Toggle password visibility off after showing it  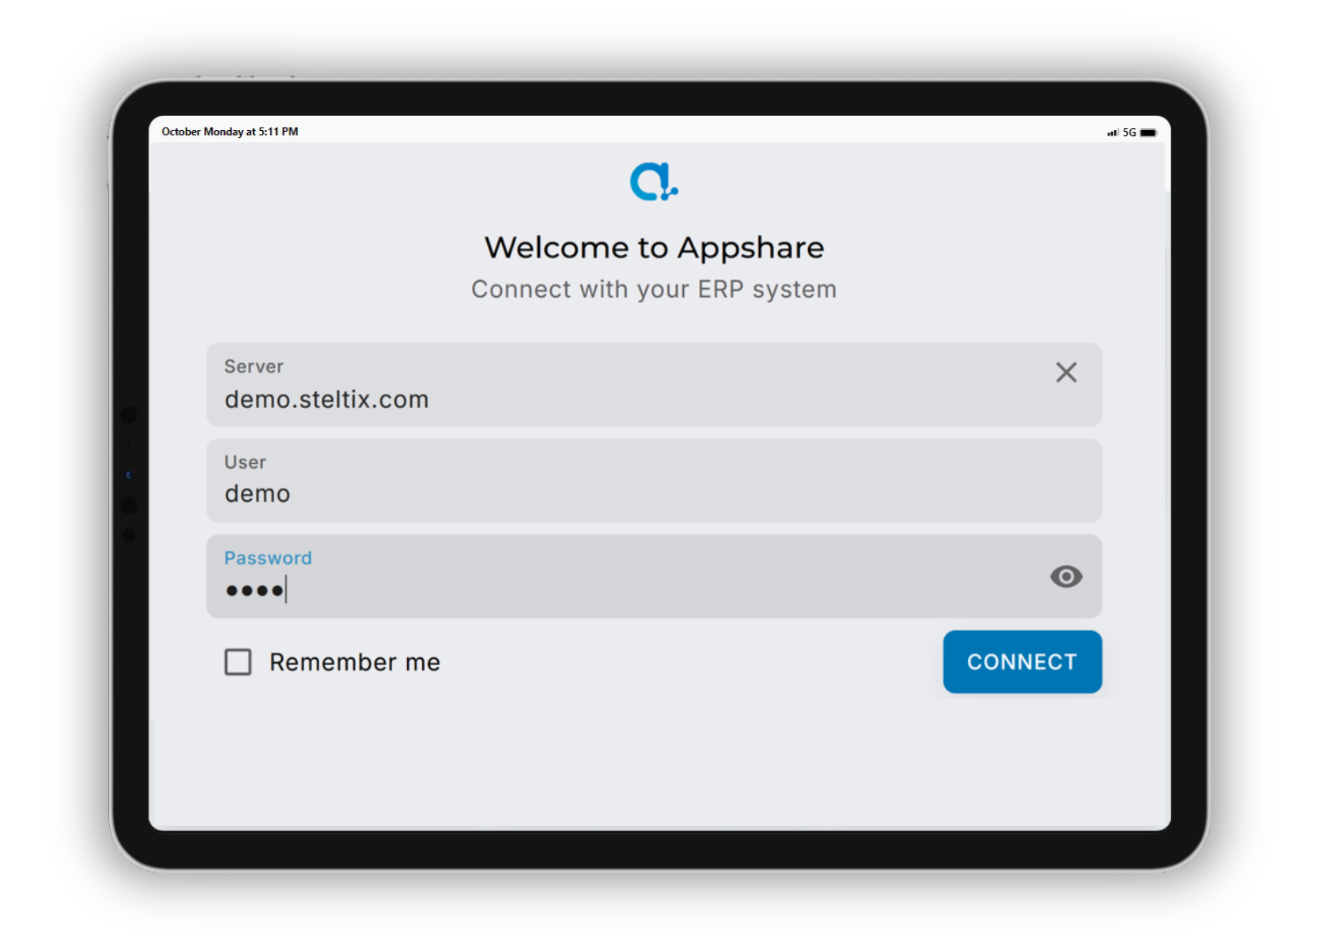[1066, 576]
